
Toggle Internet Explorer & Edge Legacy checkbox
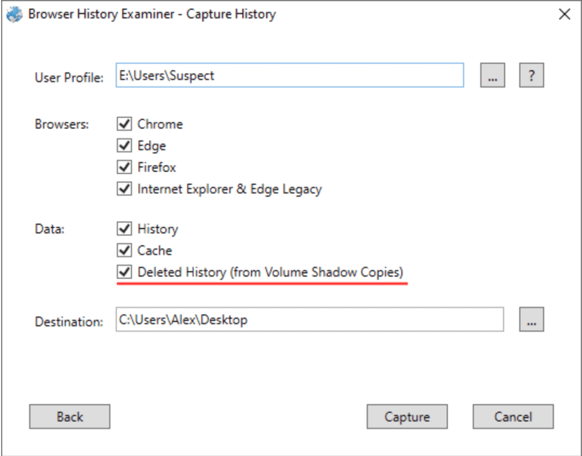(x=124, y=189)
